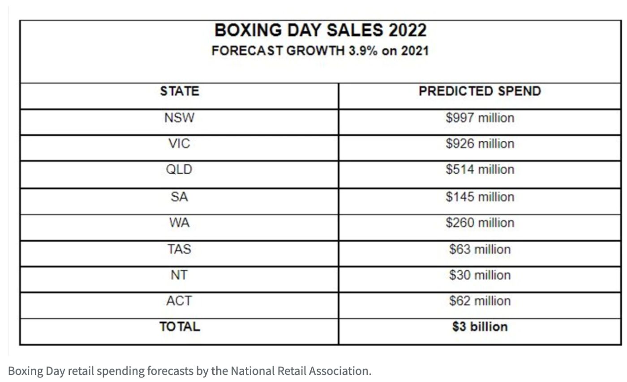Click the bold TOTAL row label
This screenshot has width=627, height=382.
tap(180, 327)
